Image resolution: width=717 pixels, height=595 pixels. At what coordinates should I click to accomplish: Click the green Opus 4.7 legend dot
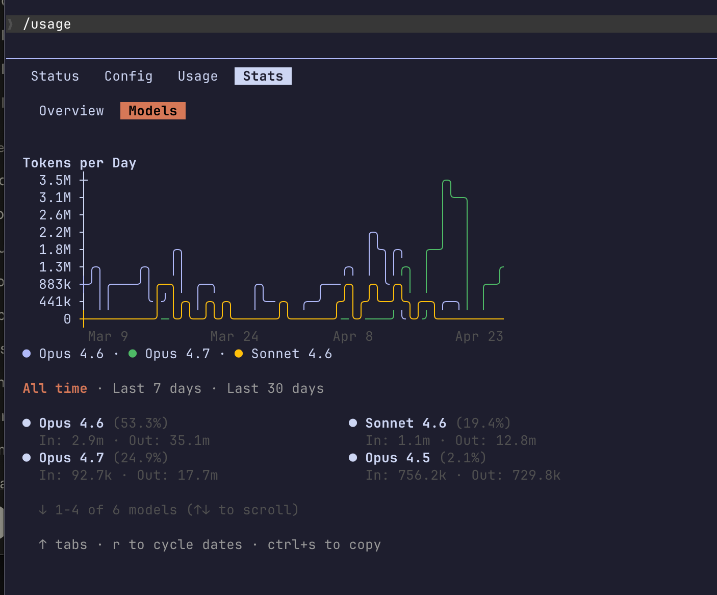[x=133, y=354]
